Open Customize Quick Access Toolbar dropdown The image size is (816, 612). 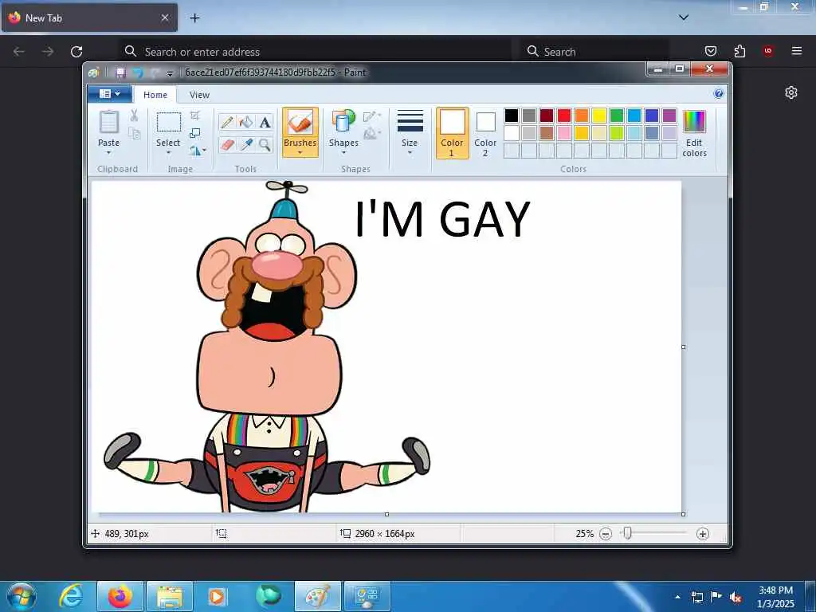[x=169, y=73]
